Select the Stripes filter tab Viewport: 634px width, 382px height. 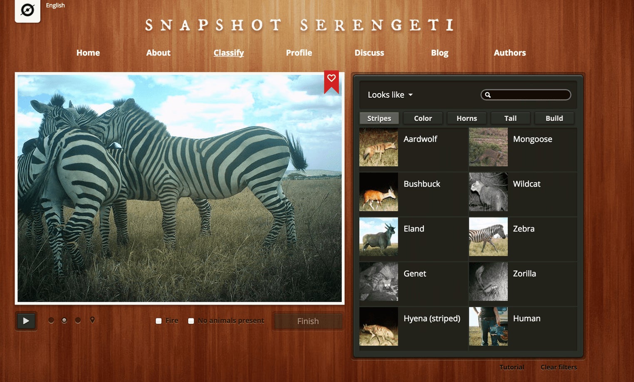tap(379, 118)
